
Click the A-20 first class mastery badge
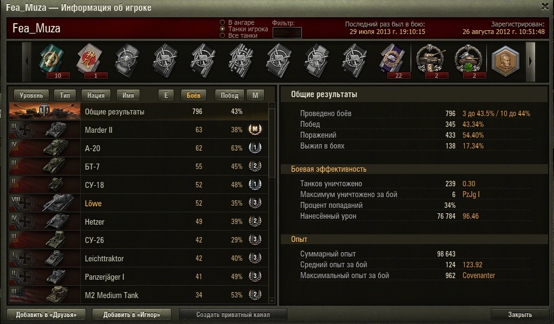click(x=255, y=148)
